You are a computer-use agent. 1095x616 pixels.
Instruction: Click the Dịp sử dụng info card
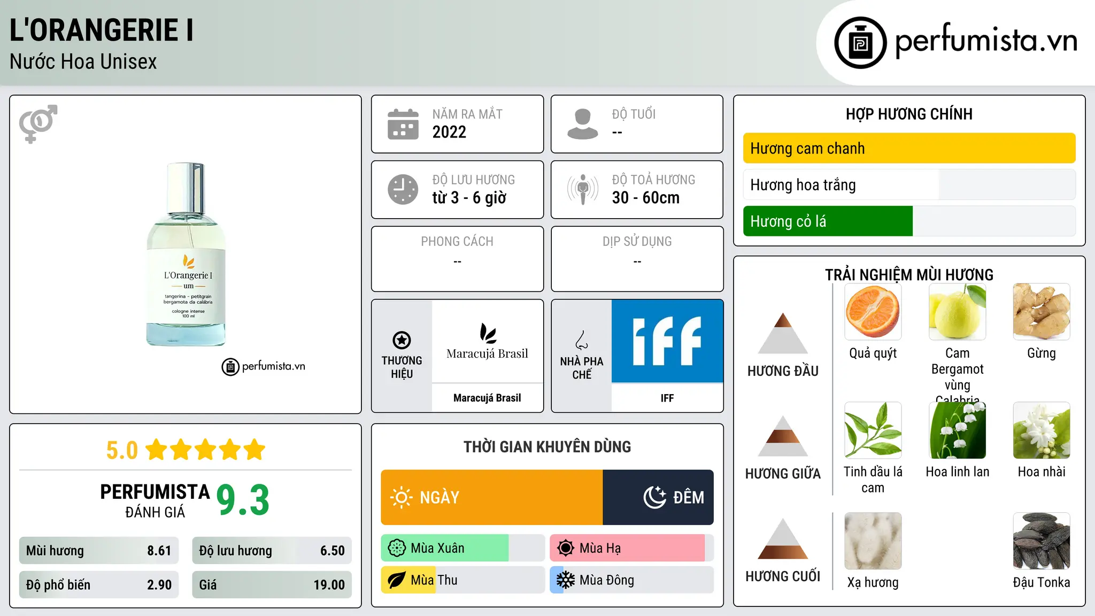click(x=637, y=259)
